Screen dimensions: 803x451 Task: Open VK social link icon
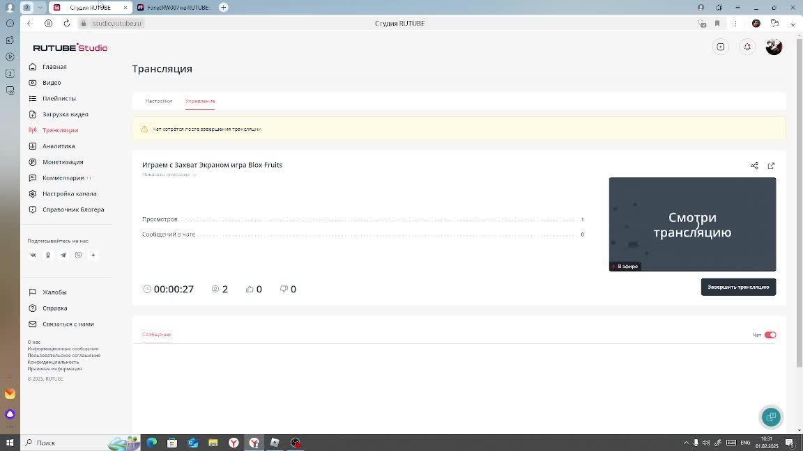click(33, 255)
